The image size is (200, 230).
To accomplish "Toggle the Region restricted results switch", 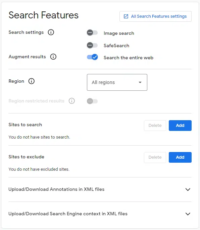I will point(92,101).
